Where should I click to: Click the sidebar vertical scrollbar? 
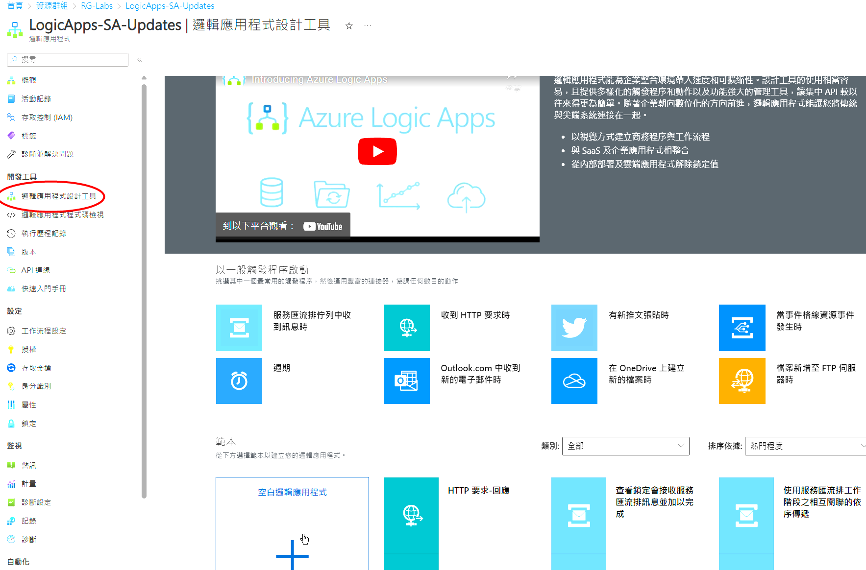pos(144,291)
